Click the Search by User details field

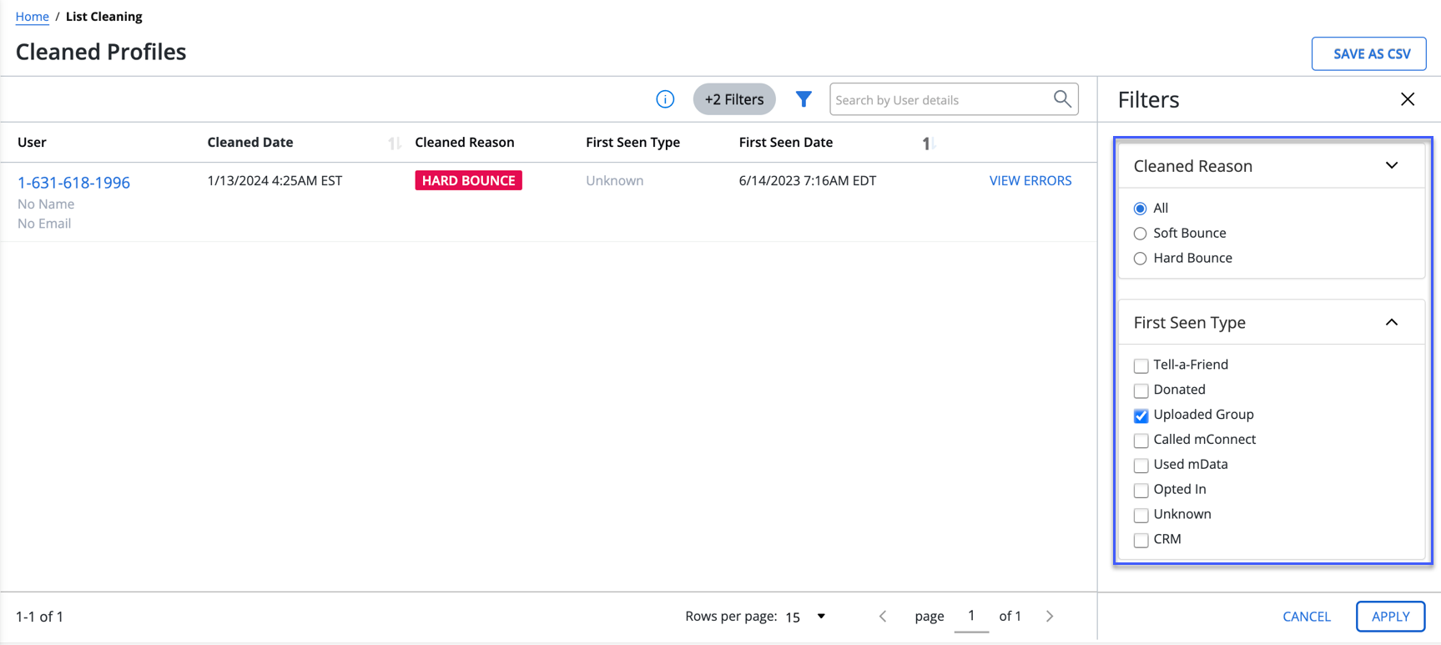click(x=940, y=100)
